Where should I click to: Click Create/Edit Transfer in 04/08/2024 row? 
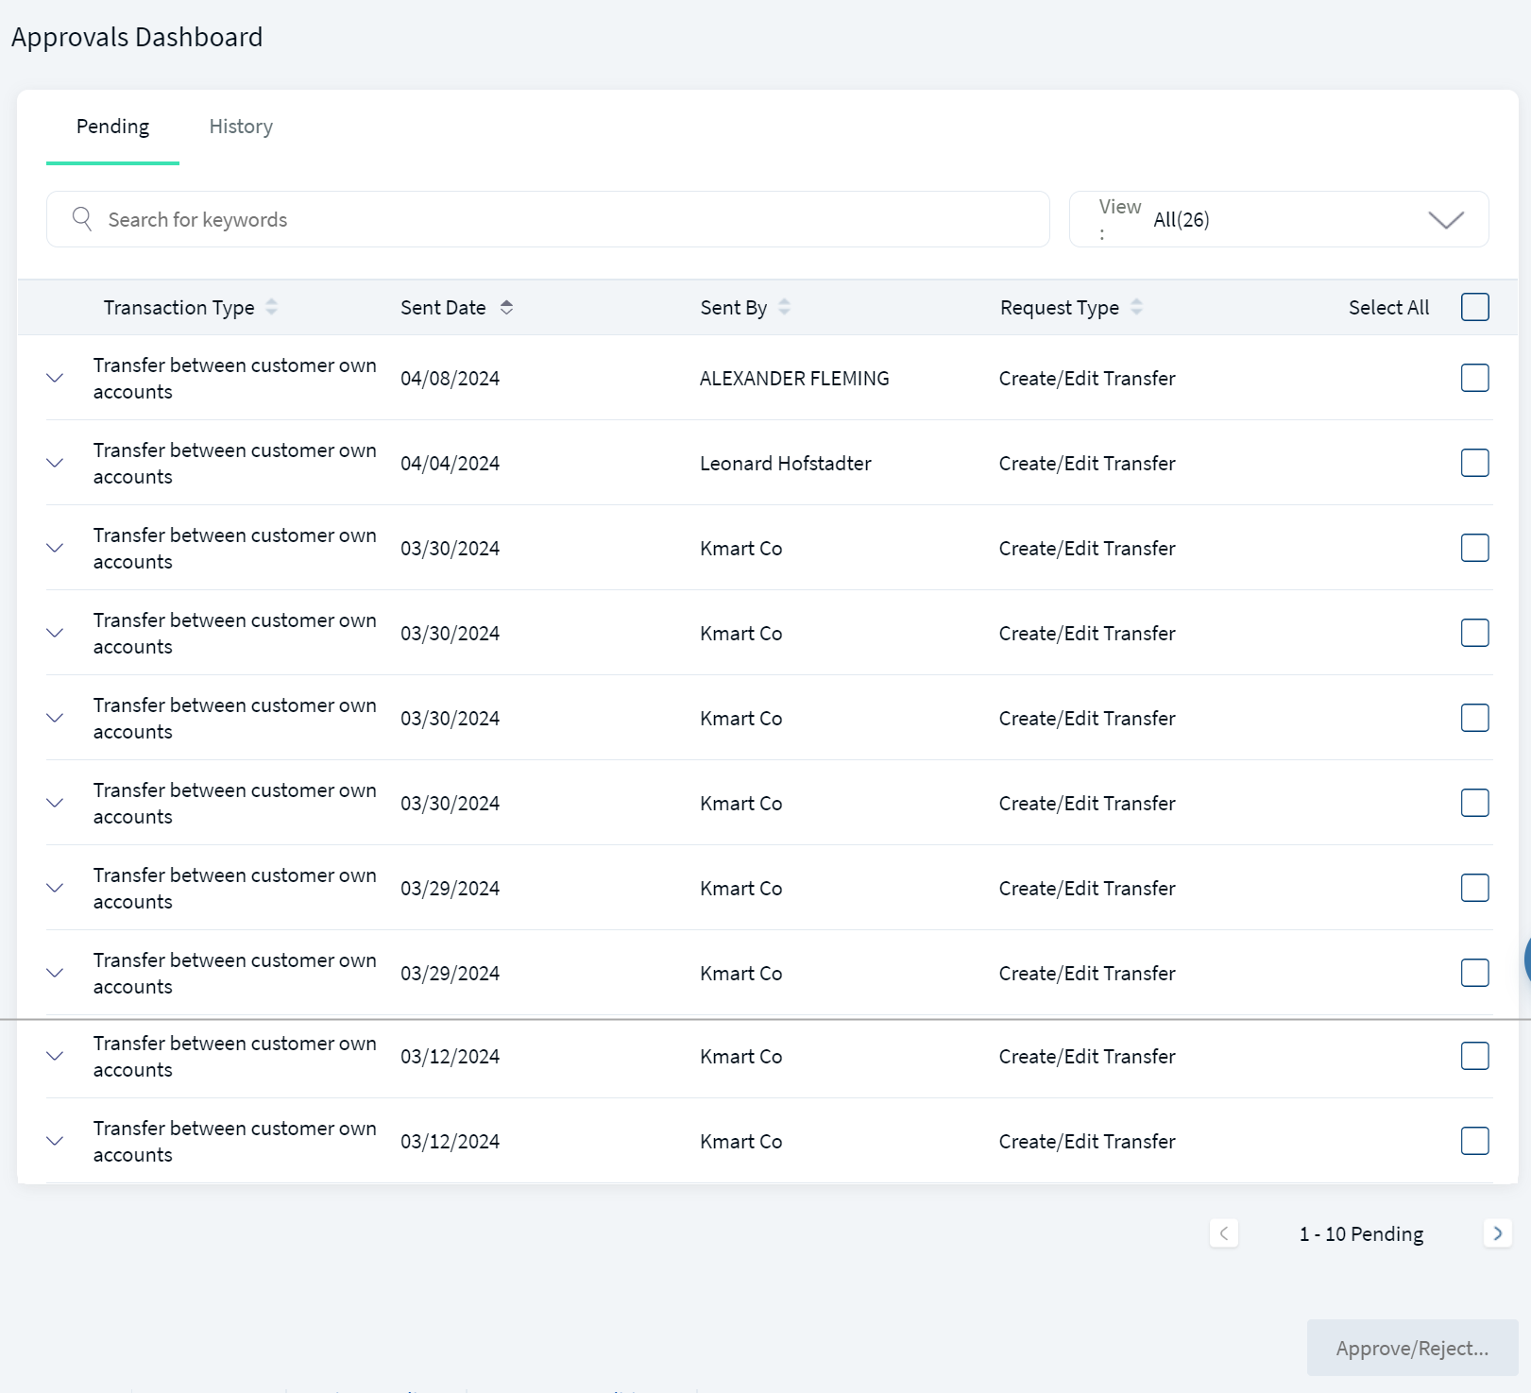pos(1087,379)
